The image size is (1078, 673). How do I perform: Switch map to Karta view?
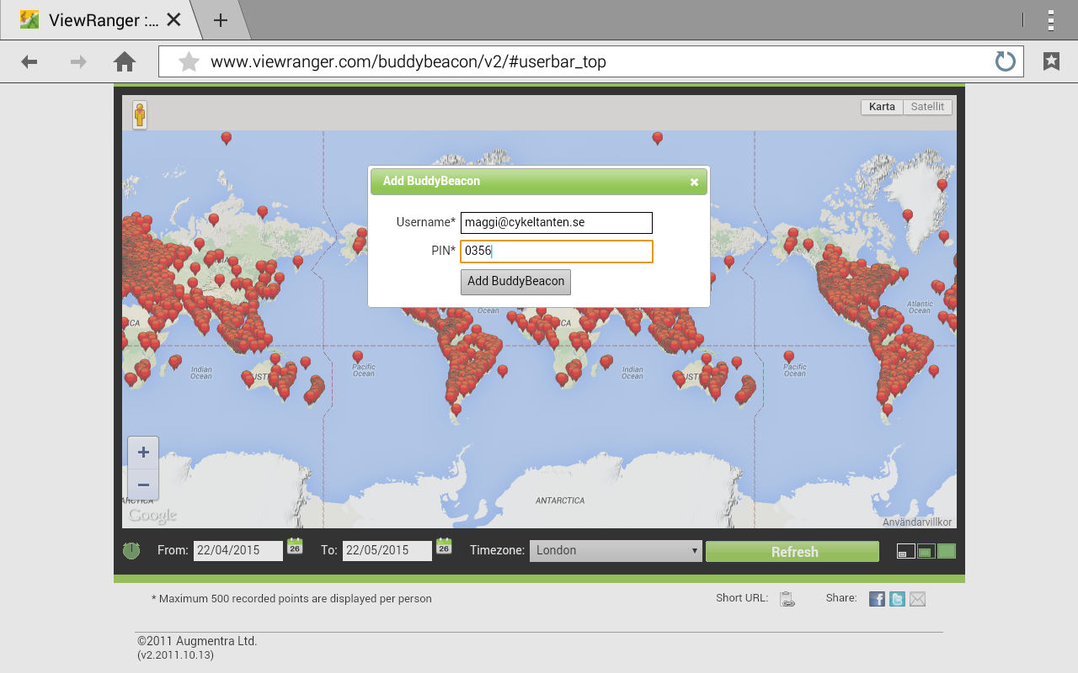pyautogui.click(x=882, y=107)
